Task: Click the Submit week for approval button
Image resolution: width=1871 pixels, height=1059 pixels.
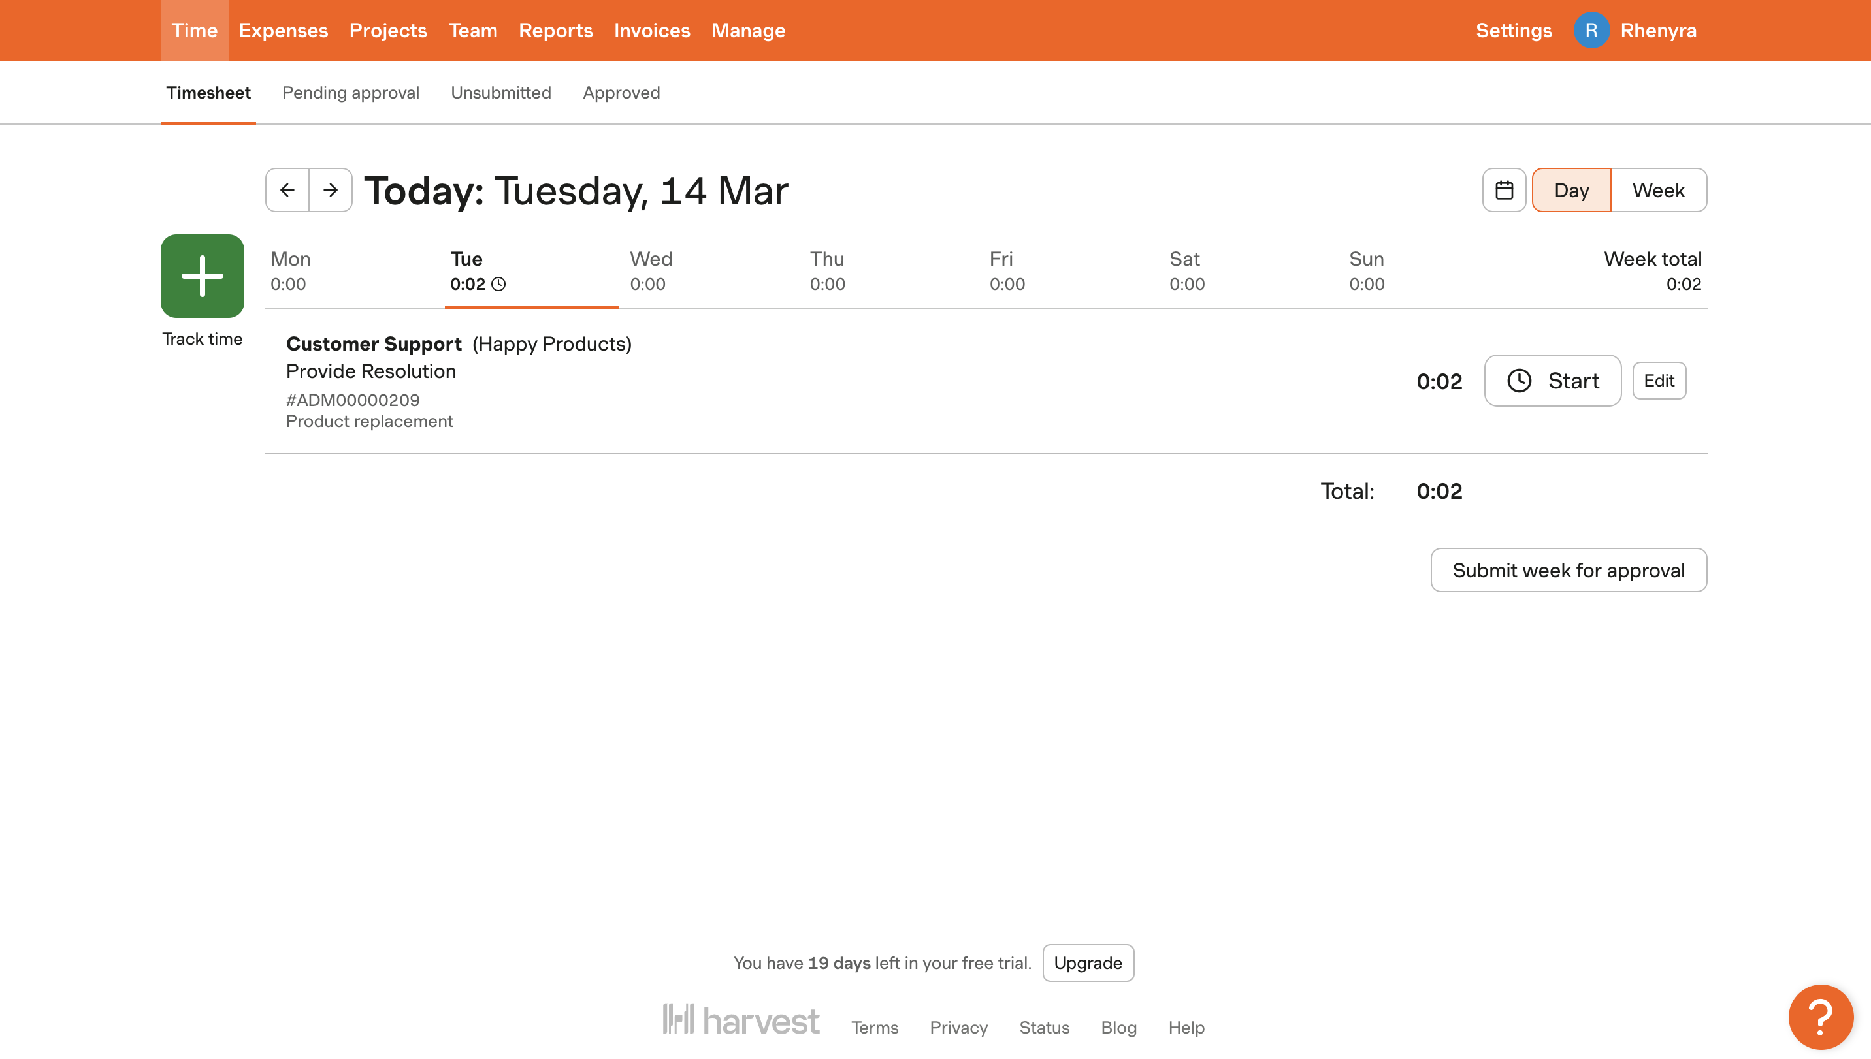Action: pos(1569,570)
